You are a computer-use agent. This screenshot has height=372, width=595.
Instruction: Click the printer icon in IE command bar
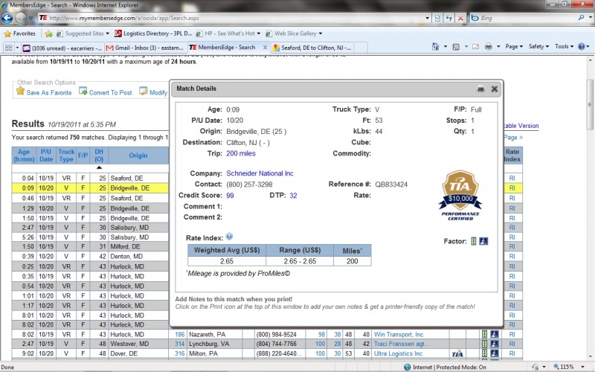489,47
